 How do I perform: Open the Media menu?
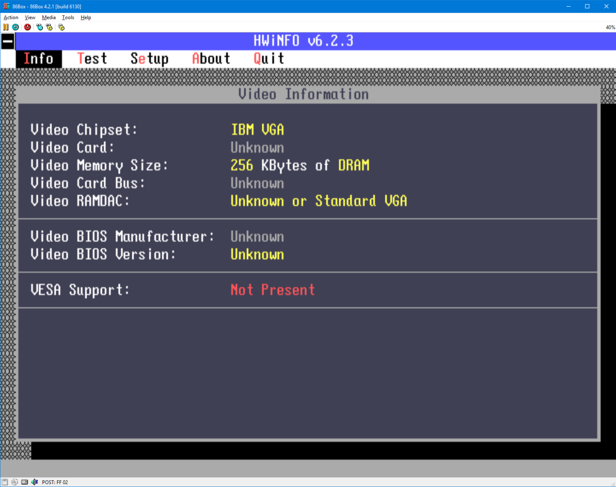[49, 18]
